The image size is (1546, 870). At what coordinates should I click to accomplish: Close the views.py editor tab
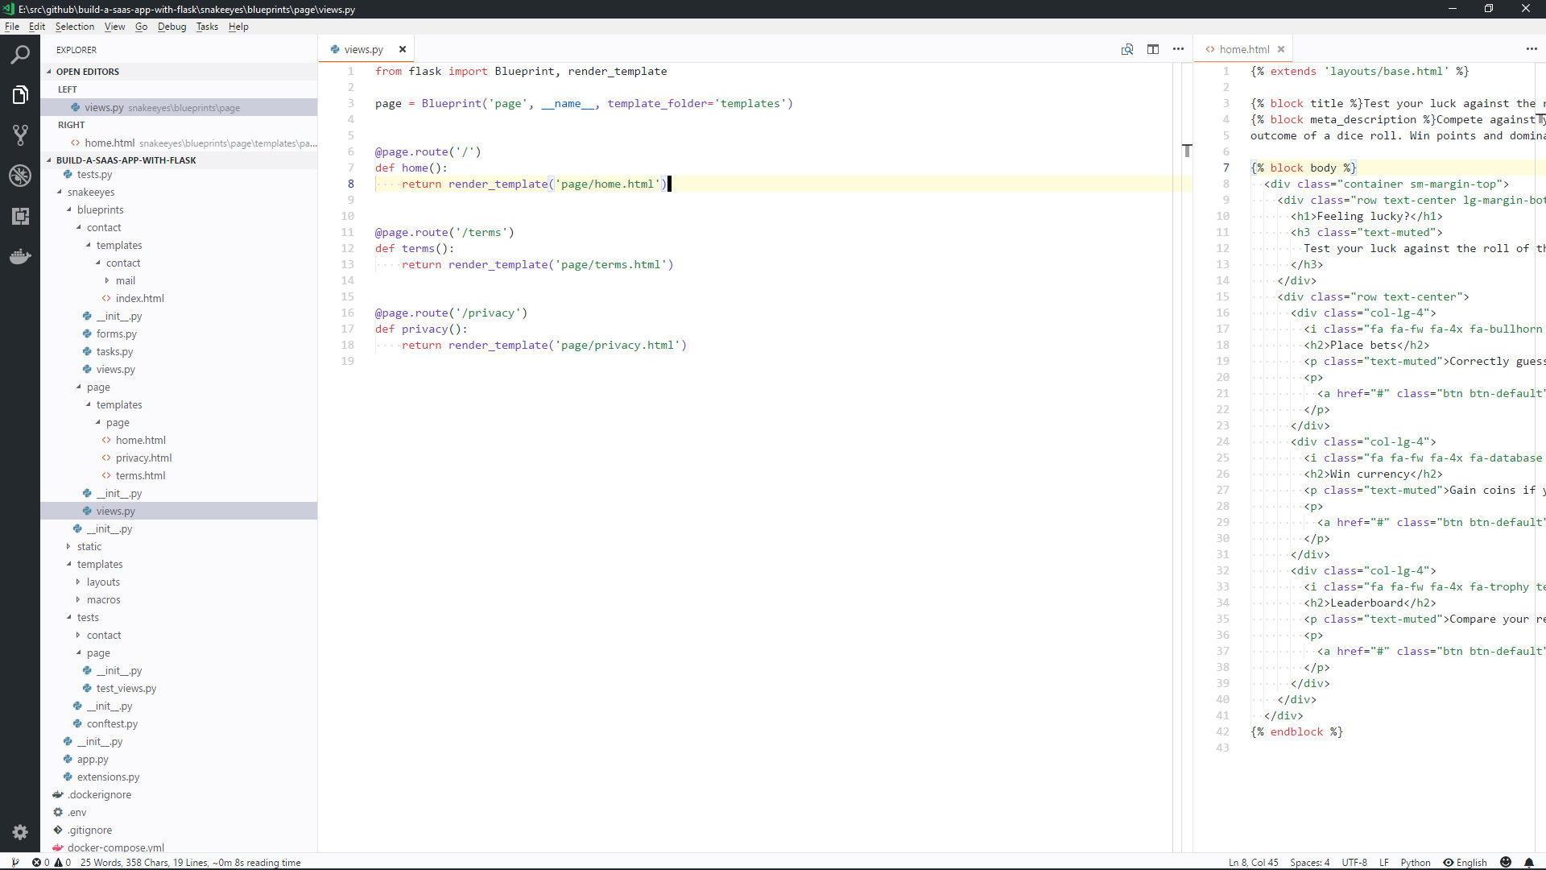pyautogui.click(x=403, y=49)
